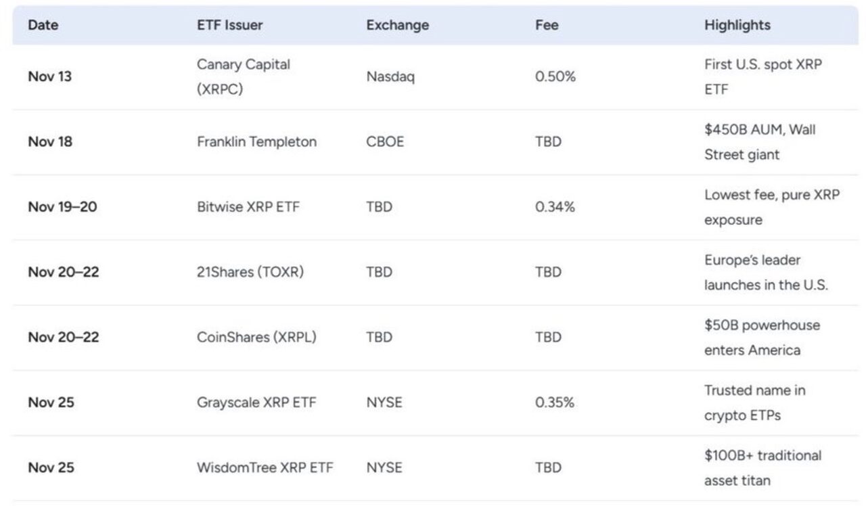The height and width of the screenshot is (506, 866).
Task: Click the Bitwise XRP ETF cell
Action: tap(248, 207)
